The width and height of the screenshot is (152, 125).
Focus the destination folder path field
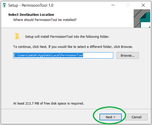coord(63,55)
